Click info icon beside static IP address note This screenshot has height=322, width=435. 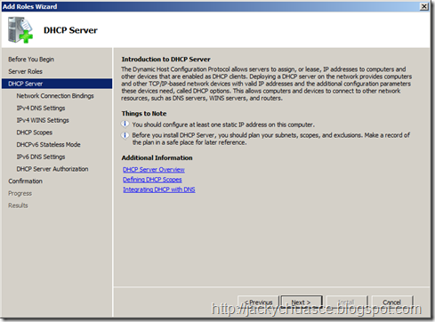(125, 124)
